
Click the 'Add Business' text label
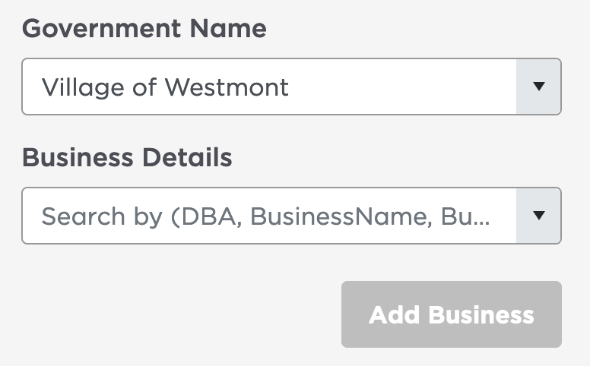tap(452, 314)
